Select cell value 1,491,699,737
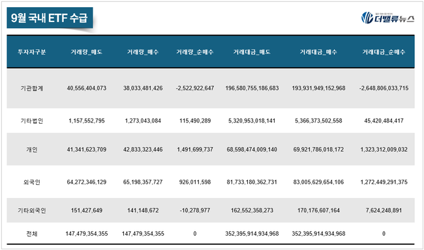This screenshot has height=250, width=424. click(x=195, y=149)
